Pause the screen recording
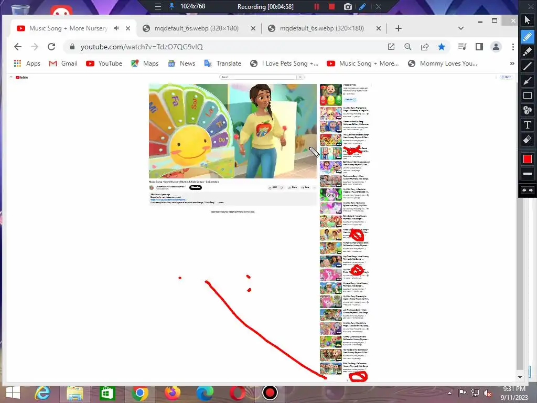 click(317, 6)
